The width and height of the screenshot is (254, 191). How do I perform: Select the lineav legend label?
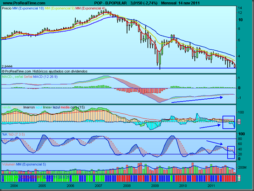[47, 107]
